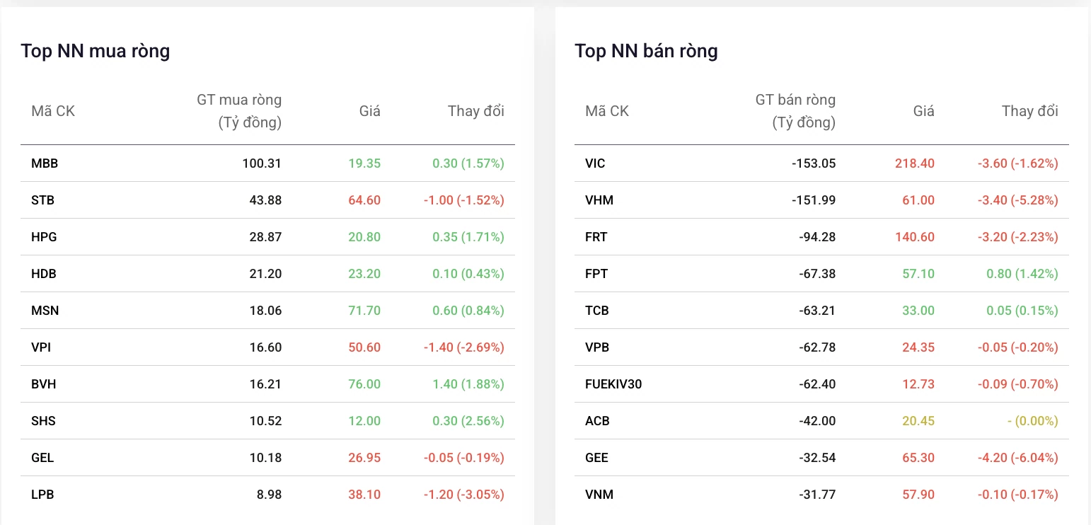
Task: Select the "GEE" ticker
Action: pyautogui.click(x=596, y=458)
